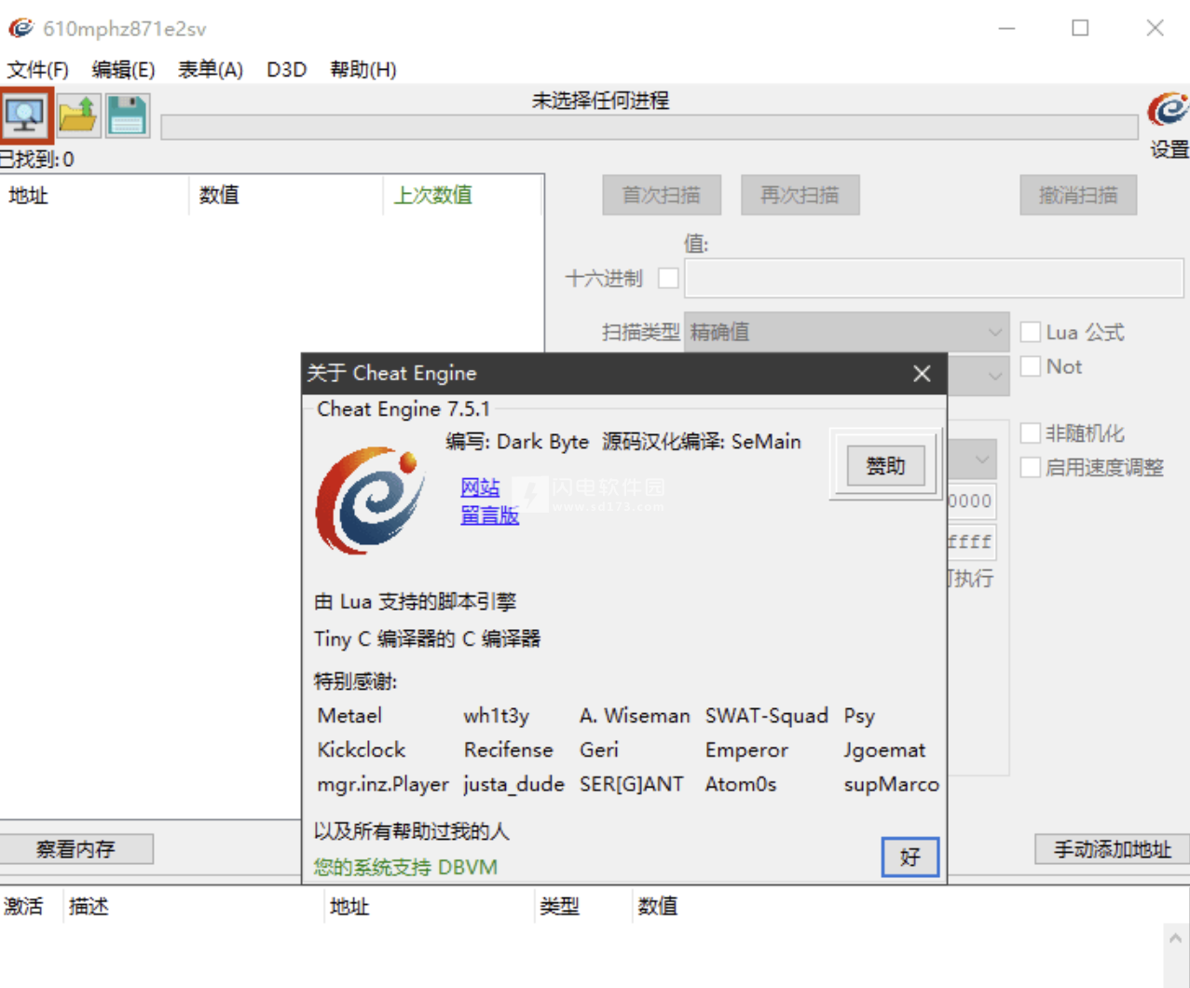Open the process list computer icon
Screen dimensions: 1190x988
[x=25, y=115]
